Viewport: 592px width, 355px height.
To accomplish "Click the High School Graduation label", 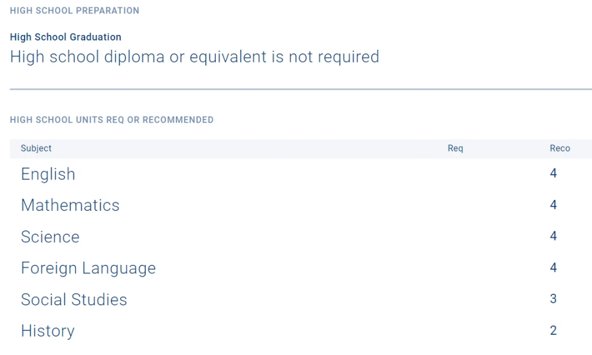I will (x=66, y=37).
